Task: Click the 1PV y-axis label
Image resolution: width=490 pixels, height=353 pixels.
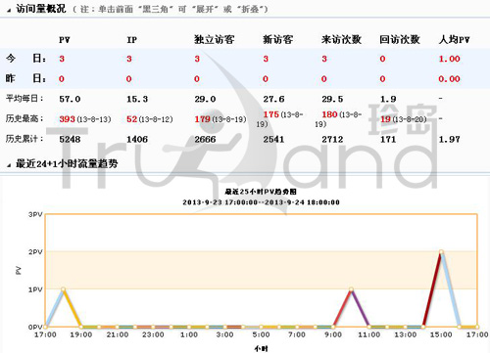Action: (x=35, y=289)
